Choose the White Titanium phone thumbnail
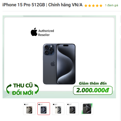Image resolution: width=121 pixels, height=121 pixels. click(58, 109)
